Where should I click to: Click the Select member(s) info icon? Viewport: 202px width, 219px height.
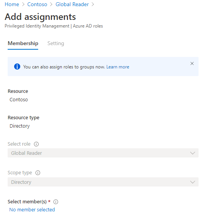(56, 202)
